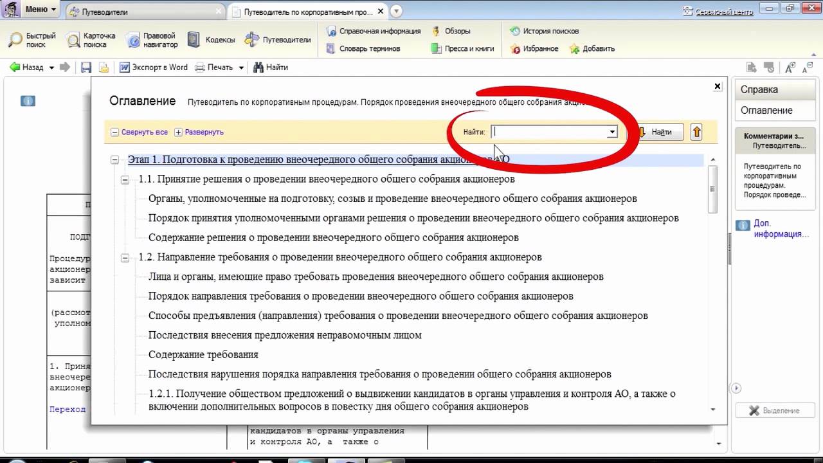Viewport: 823px width, 463px height.
Task: Open the Меню dropdown
Action: point(41,10)
